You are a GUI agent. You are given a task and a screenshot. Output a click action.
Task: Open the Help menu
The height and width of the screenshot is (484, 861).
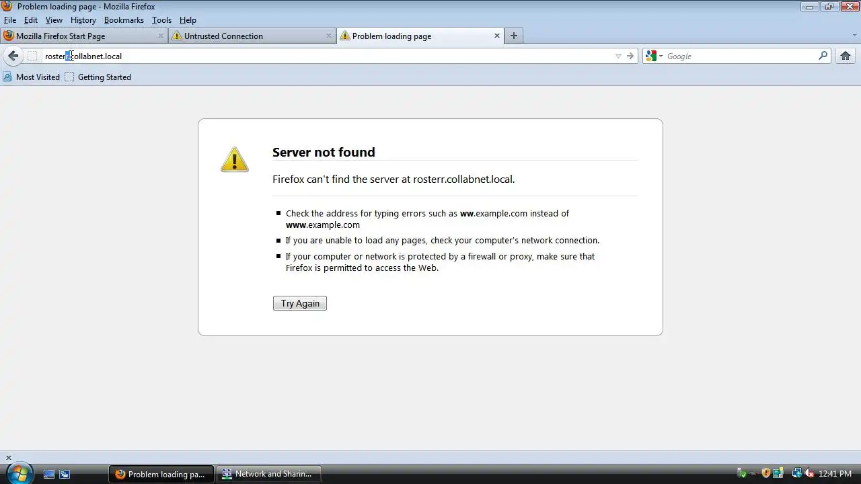pos(188,20)
